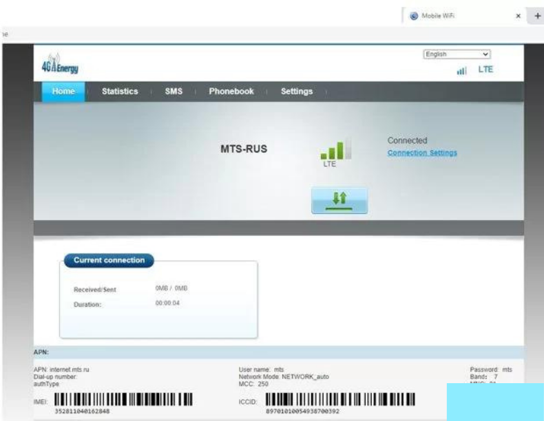The height and width of the screenshot is (421, 544).
Task: Click the IMEI number 352811040162848
Action: coord(82,411)
